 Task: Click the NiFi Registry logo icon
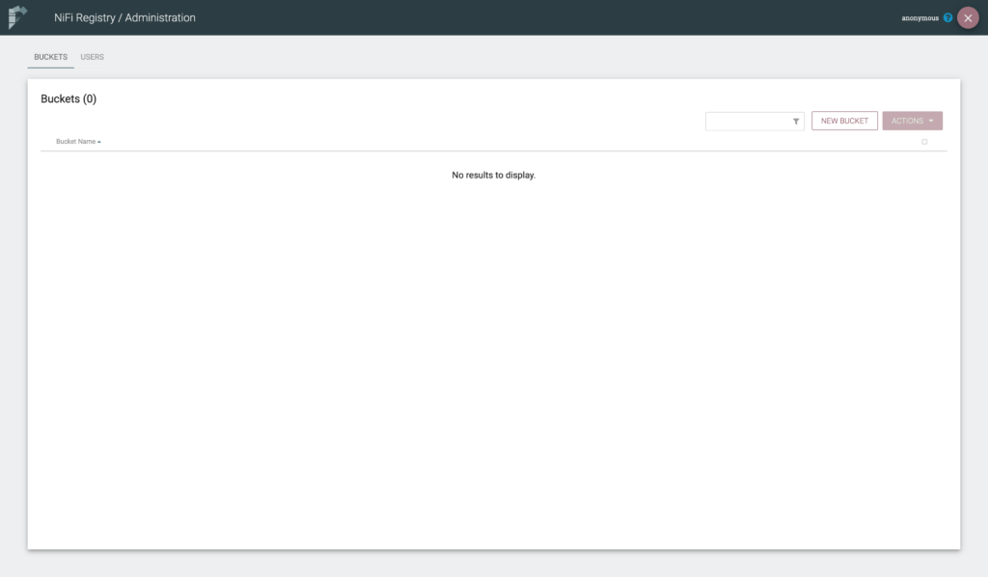[x=18, y=17]
